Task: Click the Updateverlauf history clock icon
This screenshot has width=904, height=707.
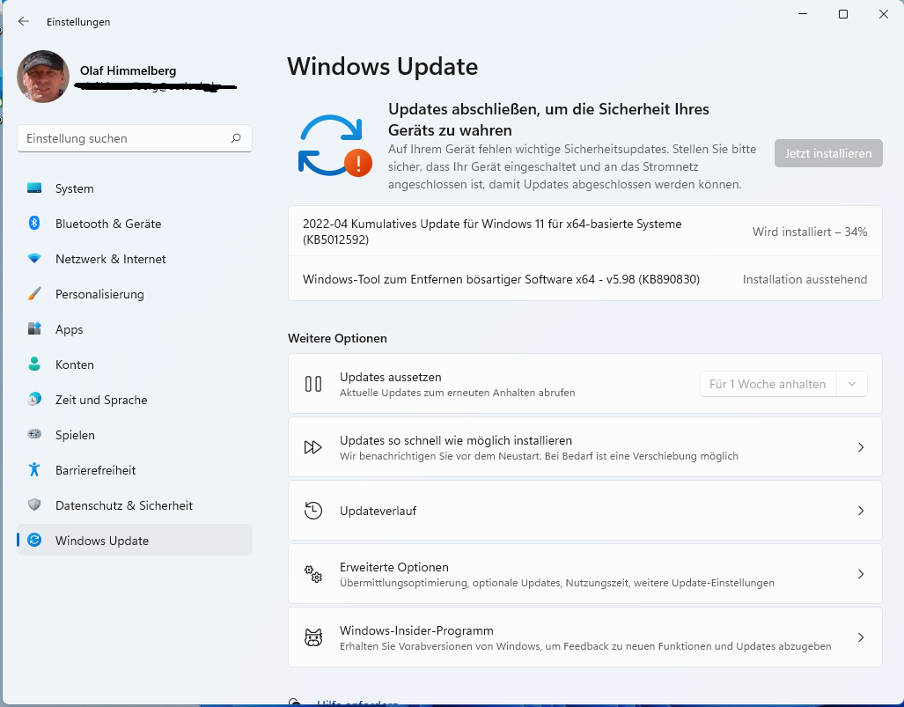Action: pos(313,511)
